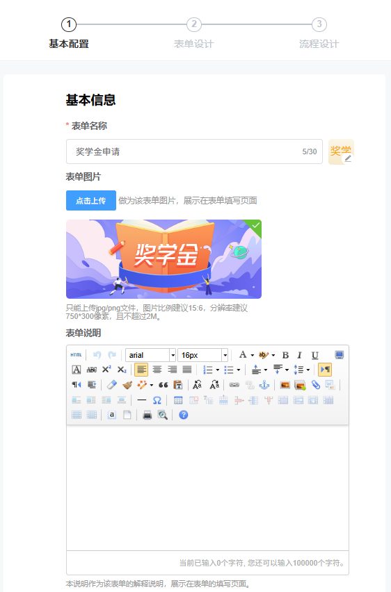
Task: Expand ordered list style dropdown
Action: coord(218,370)
